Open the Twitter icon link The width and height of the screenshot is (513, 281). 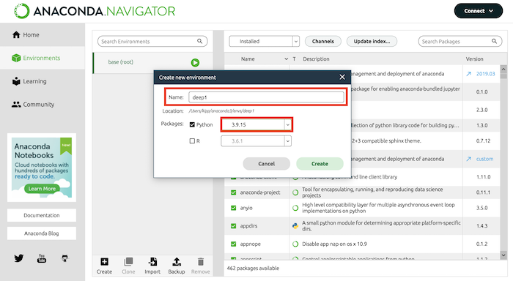coord(18,258)
